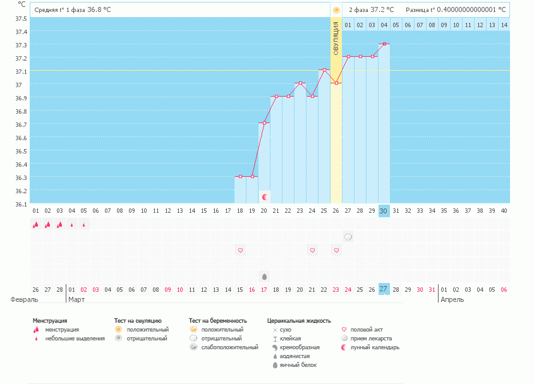
Task: Click the 36.3 temperature point on day 18
Action: [x=240, y=176]
